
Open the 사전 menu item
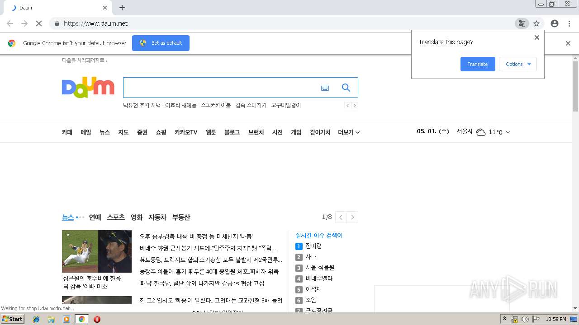point(277,132)
